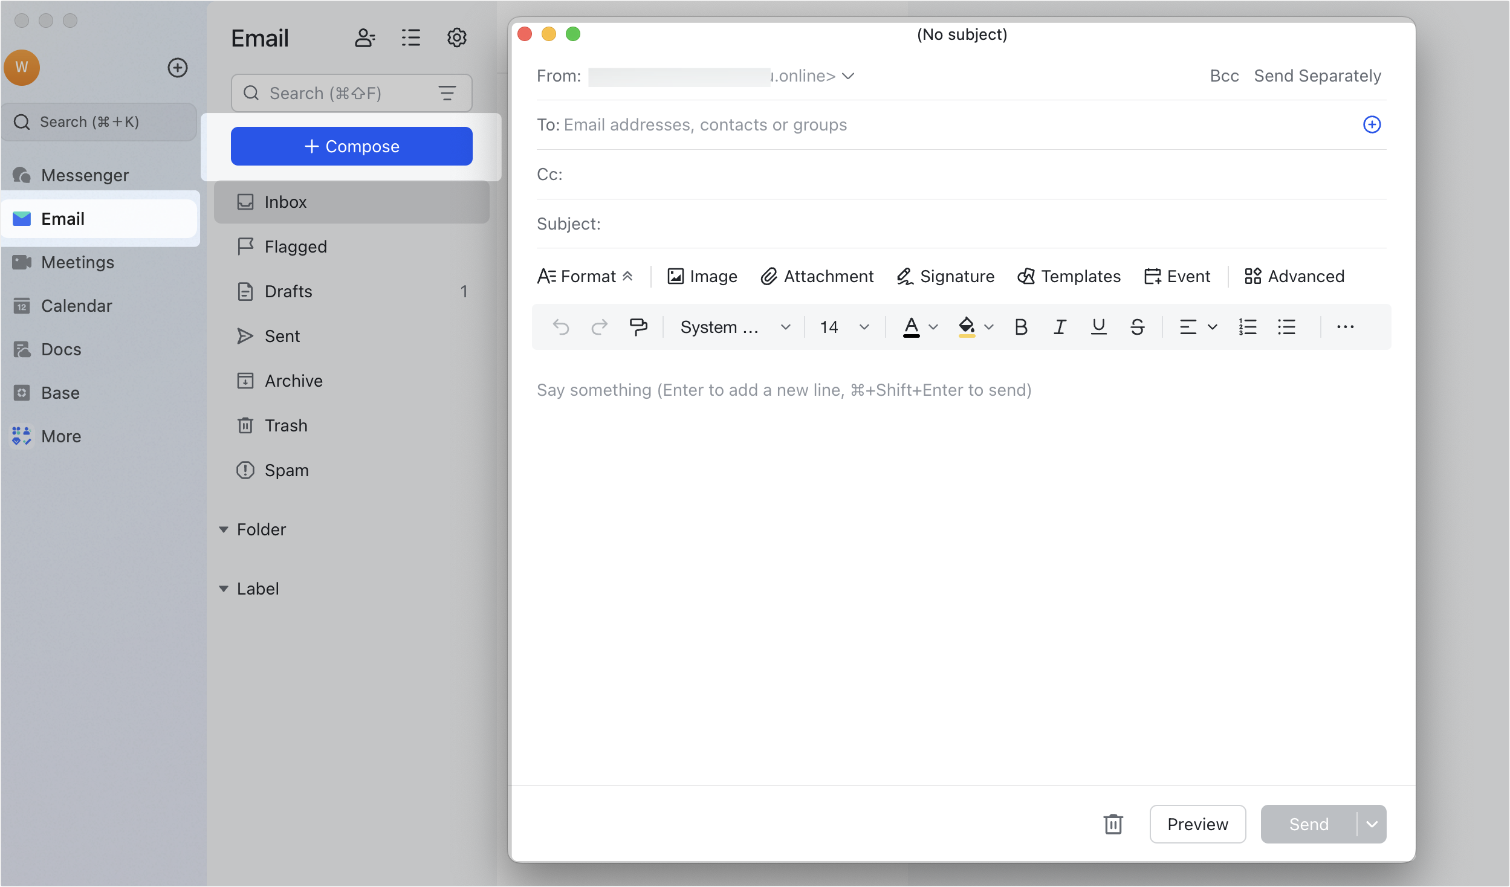Insert an image into the email
This screenshot has width=1510, height=887.
701,276
